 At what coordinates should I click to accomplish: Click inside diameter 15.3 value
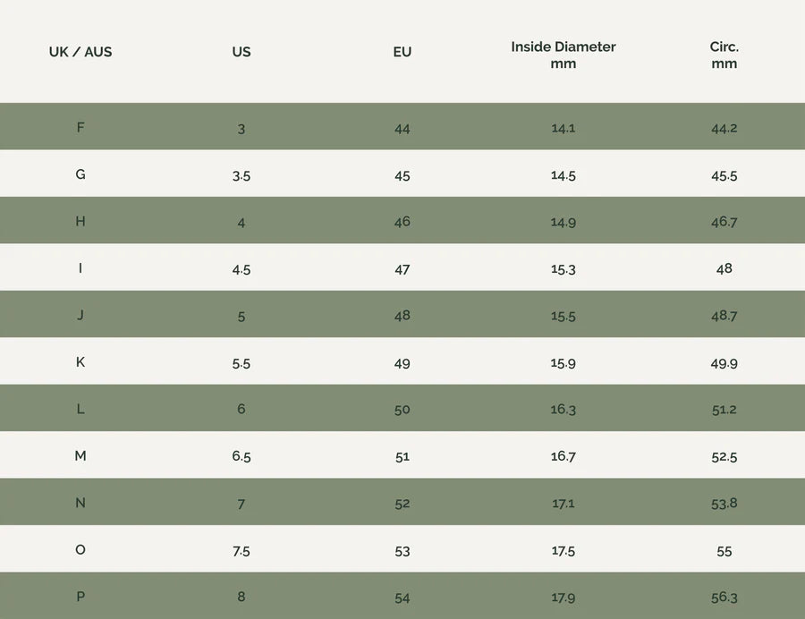tap(563, 268)
